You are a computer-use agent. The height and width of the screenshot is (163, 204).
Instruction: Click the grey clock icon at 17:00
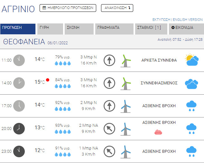tap(19, 106)
